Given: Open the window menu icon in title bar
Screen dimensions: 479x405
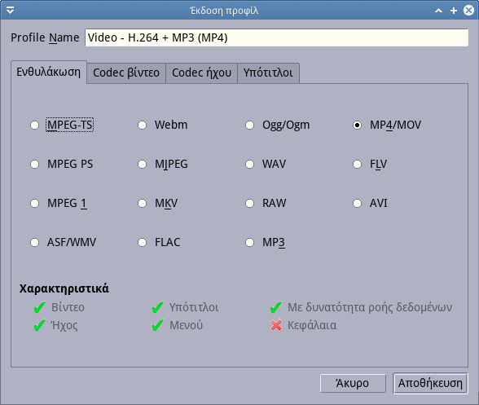Looking at the screenshot, I should pos(10,11).
